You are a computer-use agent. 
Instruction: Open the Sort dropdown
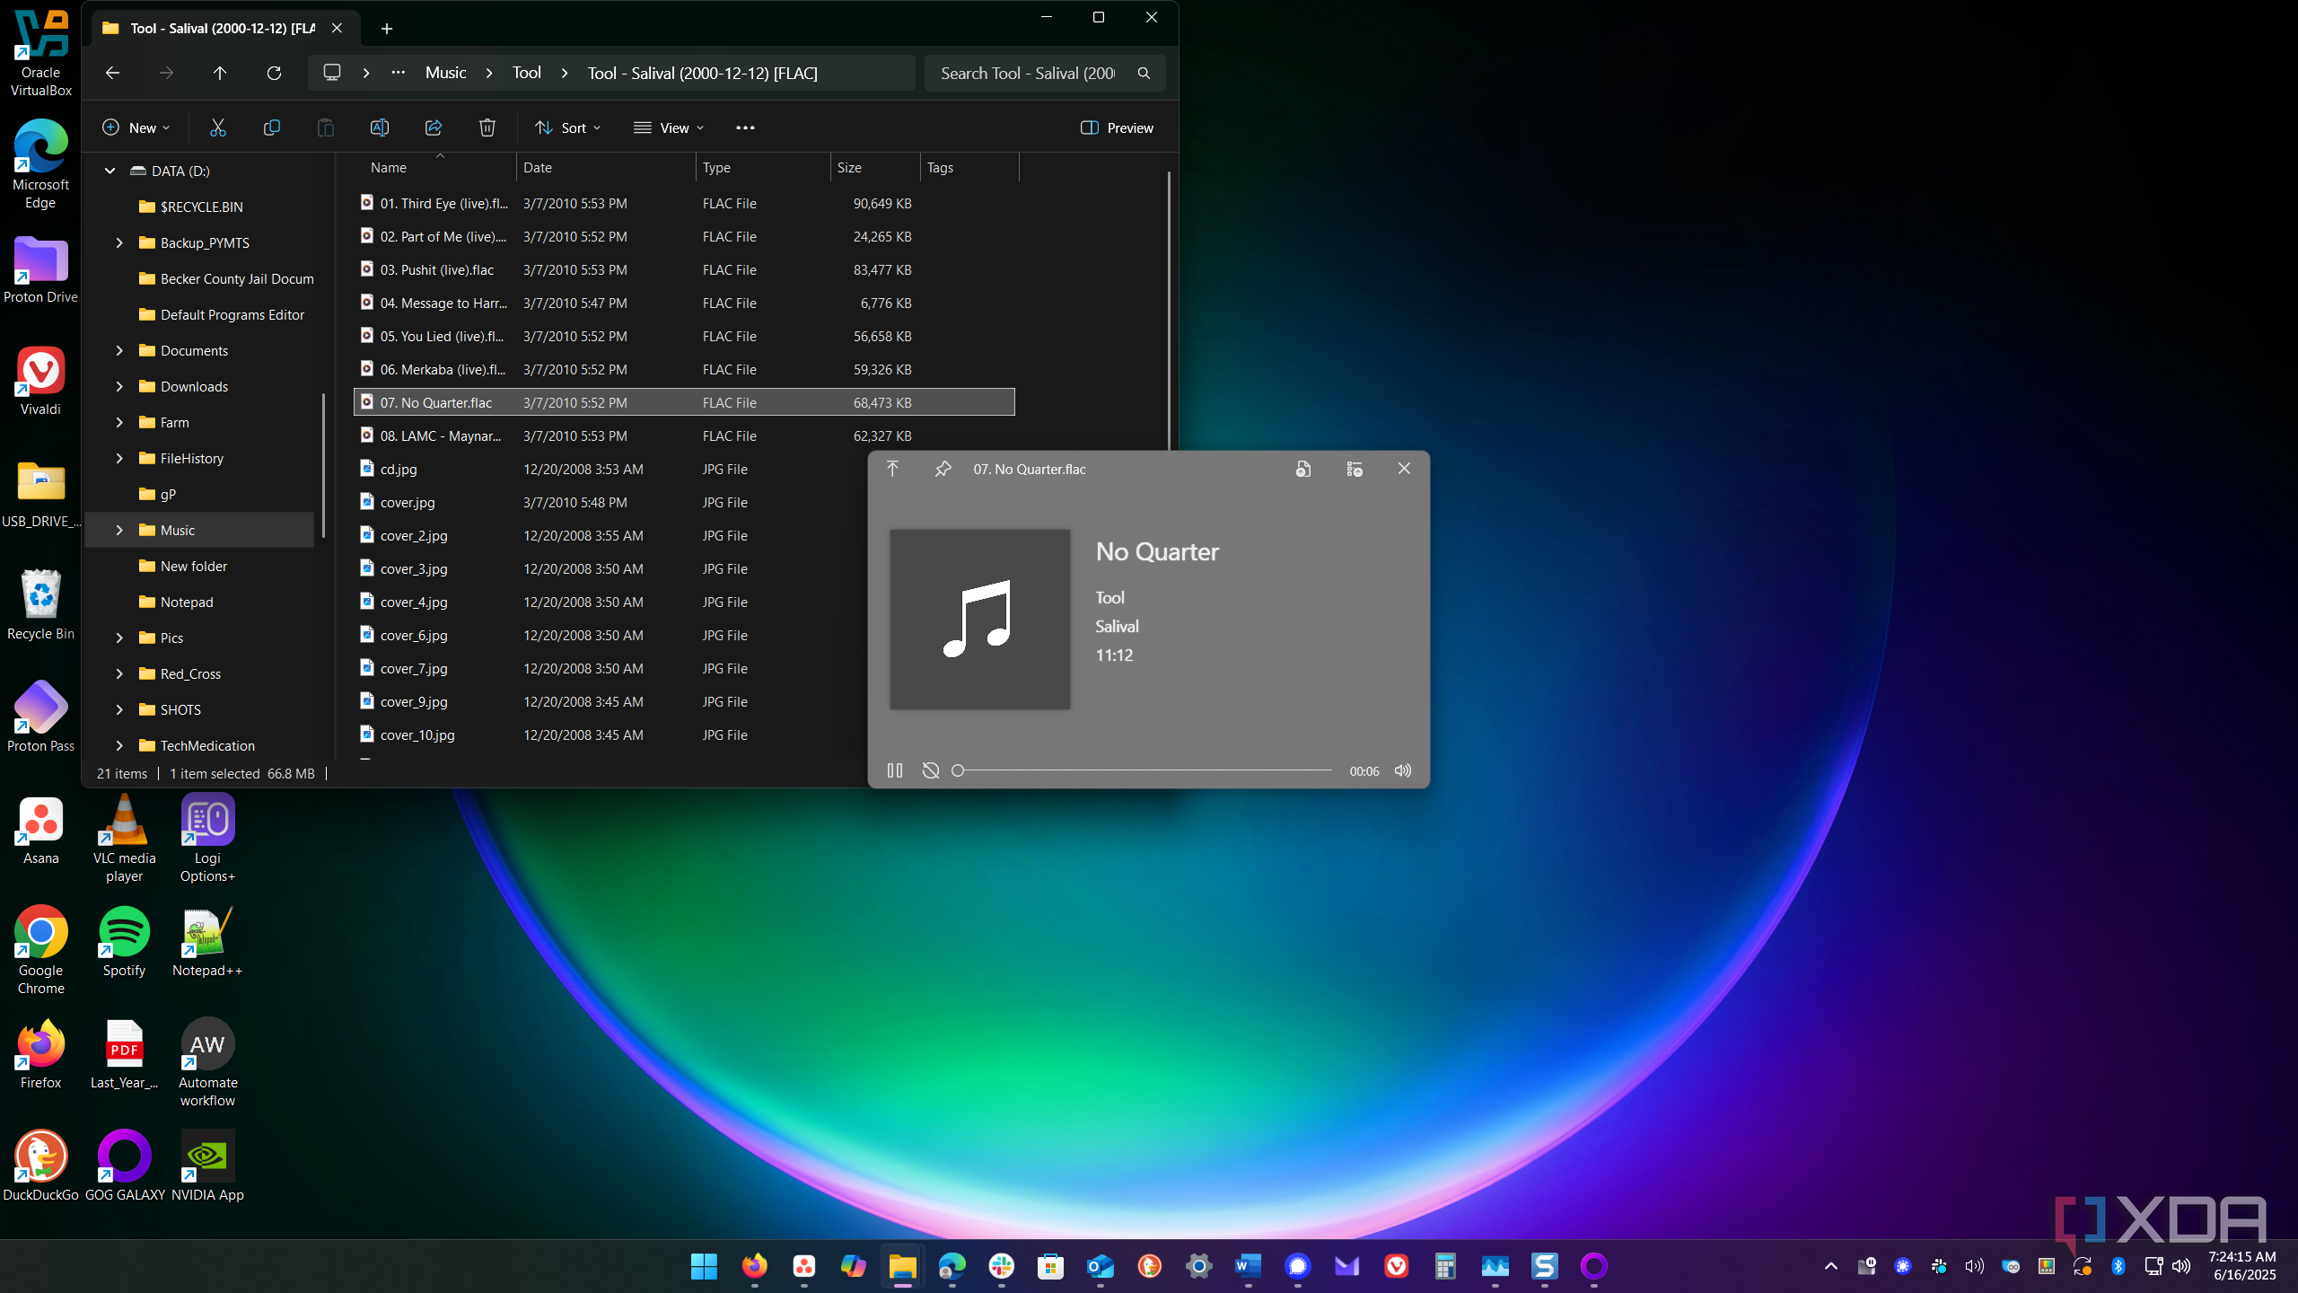567,128
